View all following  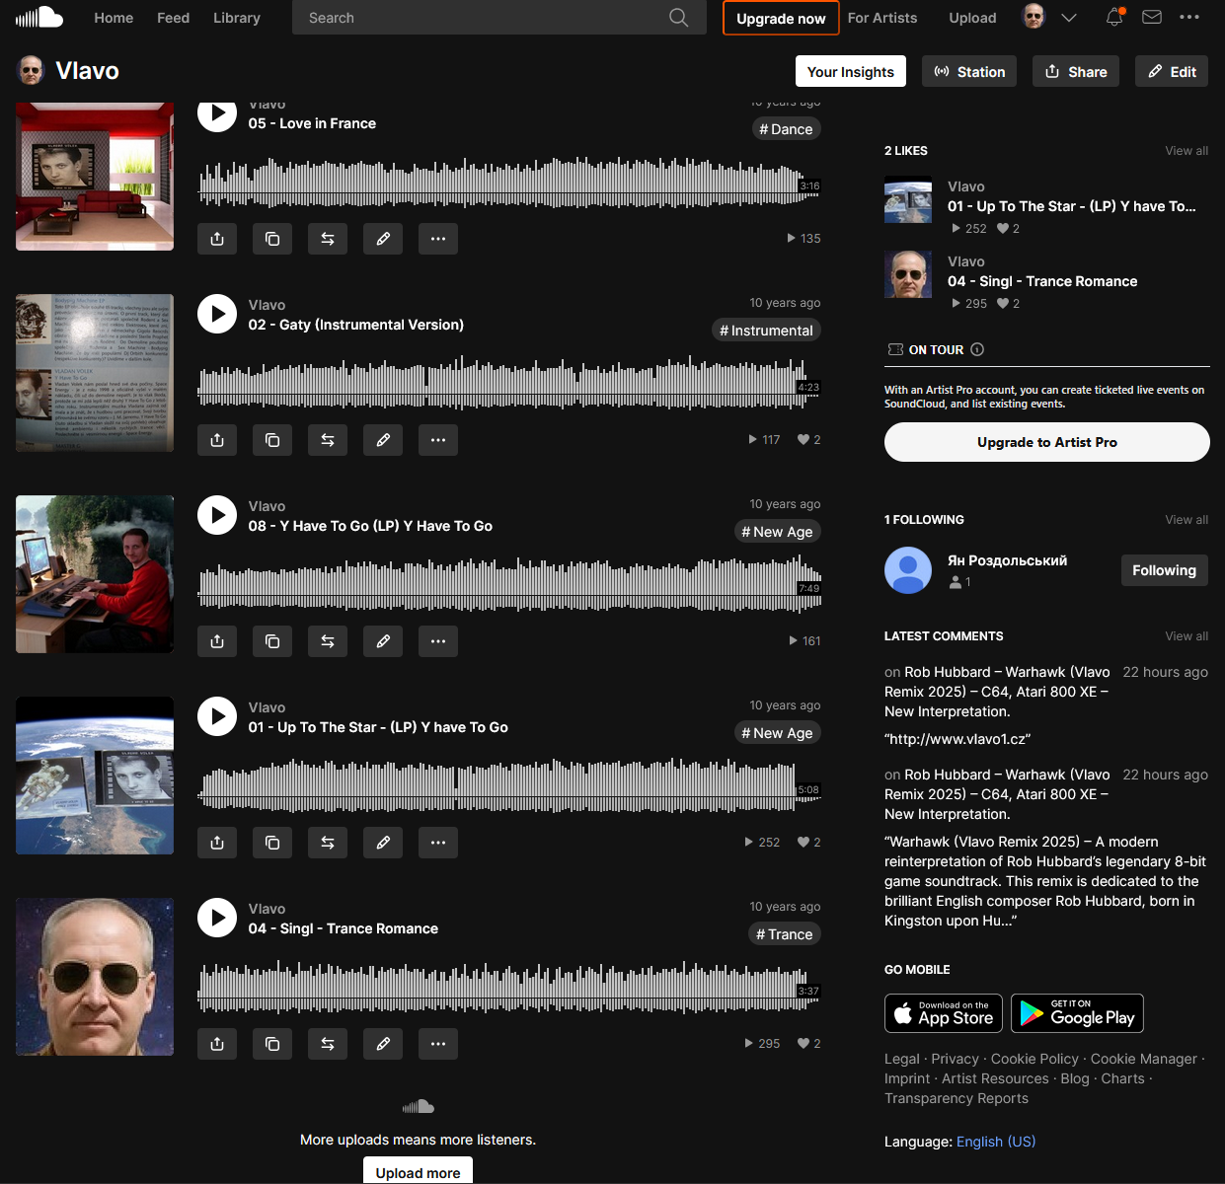(1187, 520)
